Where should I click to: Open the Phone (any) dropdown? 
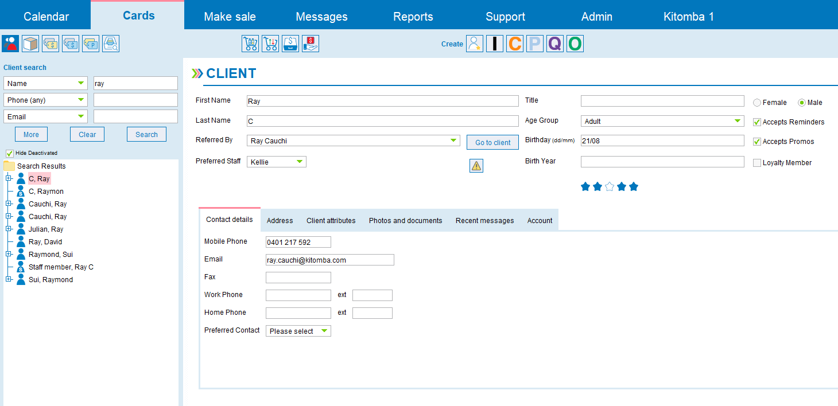point(45,100)
